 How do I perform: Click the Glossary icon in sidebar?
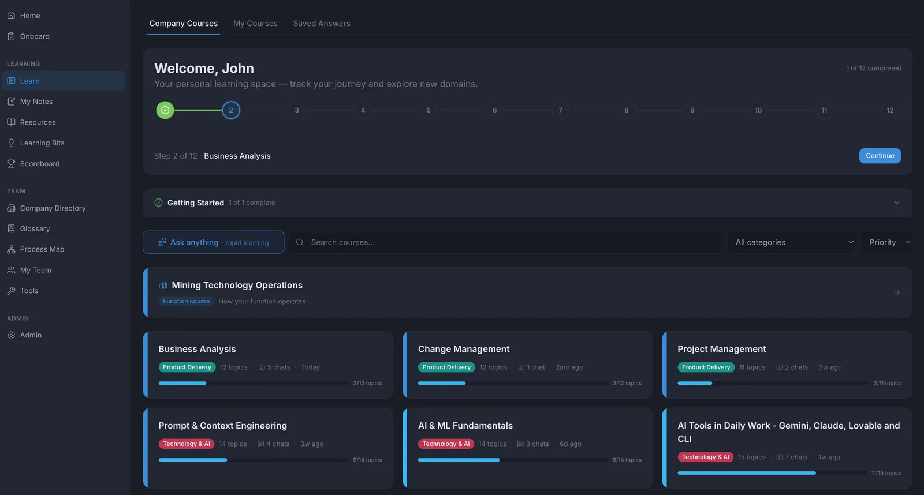(x=11, y=229)
